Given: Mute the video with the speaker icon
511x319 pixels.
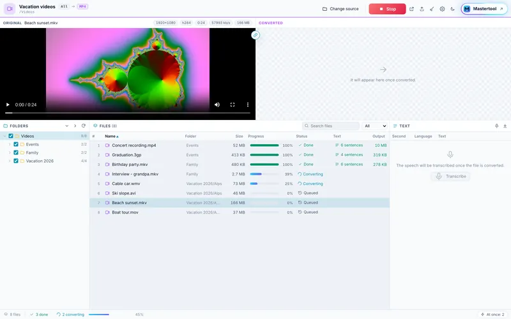Looking at the screenshot, I should (x=217, y=105).
